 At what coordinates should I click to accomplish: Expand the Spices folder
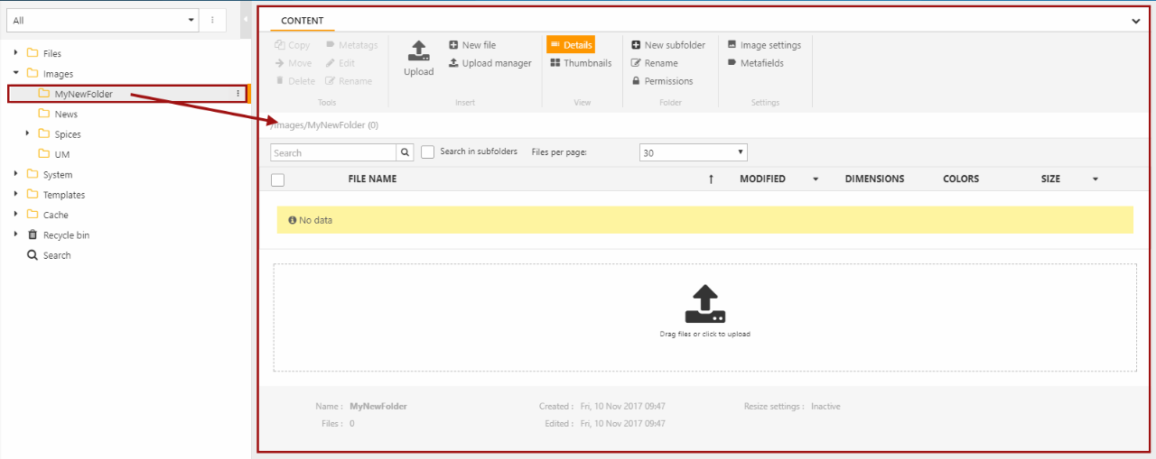point(28,133)
